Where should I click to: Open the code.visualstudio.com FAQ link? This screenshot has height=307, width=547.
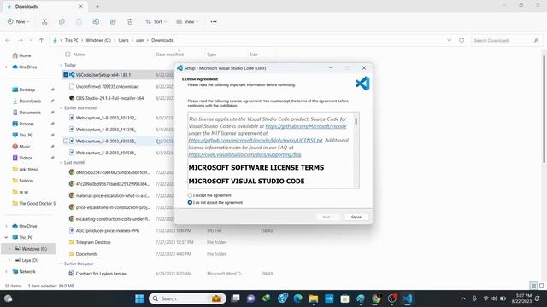click(244, 154)
